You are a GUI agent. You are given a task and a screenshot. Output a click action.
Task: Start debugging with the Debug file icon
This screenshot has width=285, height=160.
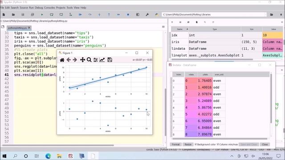tap(80, 15)
